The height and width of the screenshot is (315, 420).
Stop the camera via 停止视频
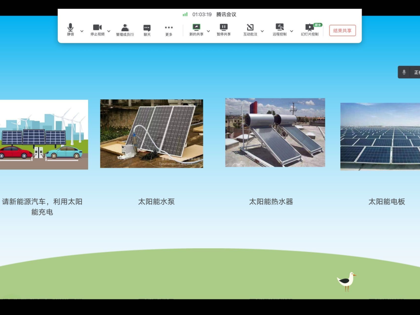[97, 29]
